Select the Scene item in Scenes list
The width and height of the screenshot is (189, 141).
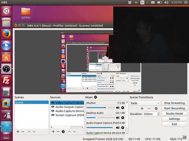tap(31, 102)
